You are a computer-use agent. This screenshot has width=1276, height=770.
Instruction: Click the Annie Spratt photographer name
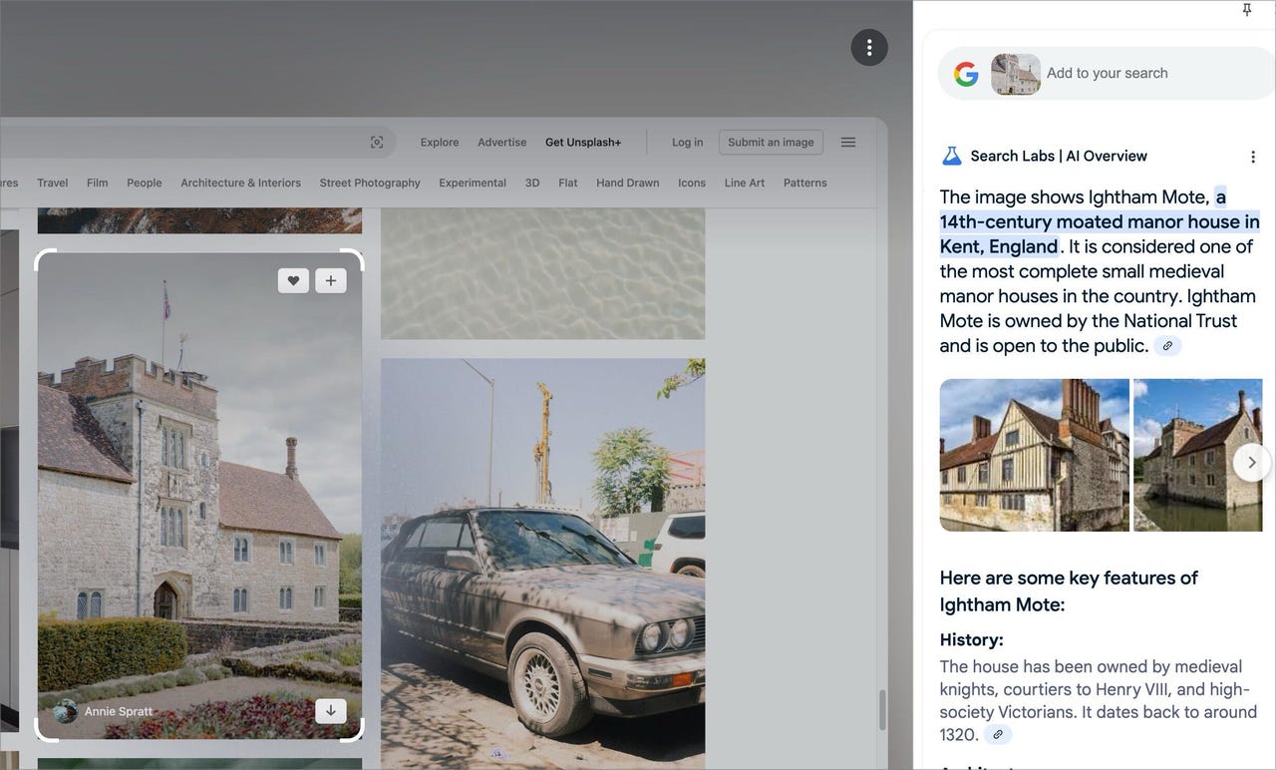119,712
